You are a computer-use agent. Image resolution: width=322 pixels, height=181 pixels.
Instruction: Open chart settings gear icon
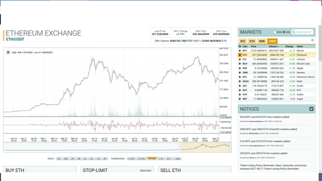8,52
